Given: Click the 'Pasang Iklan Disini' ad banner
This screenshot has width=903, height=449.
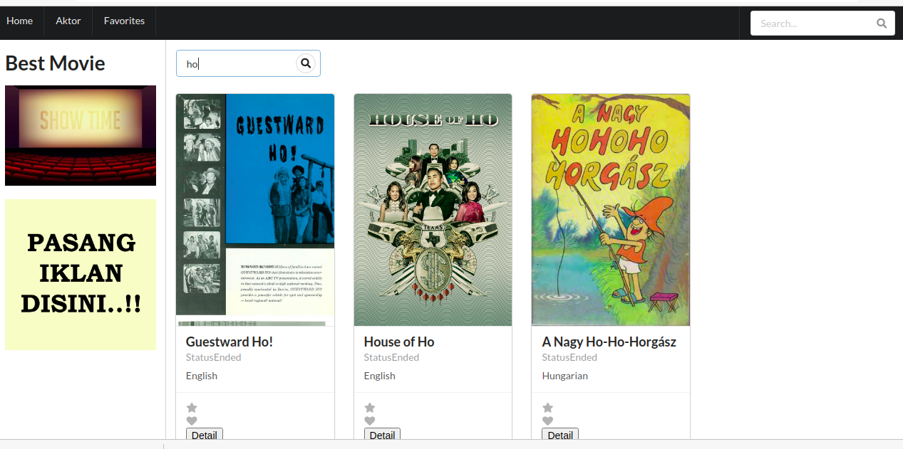Looking at the screenshot, I should point(81,275).
